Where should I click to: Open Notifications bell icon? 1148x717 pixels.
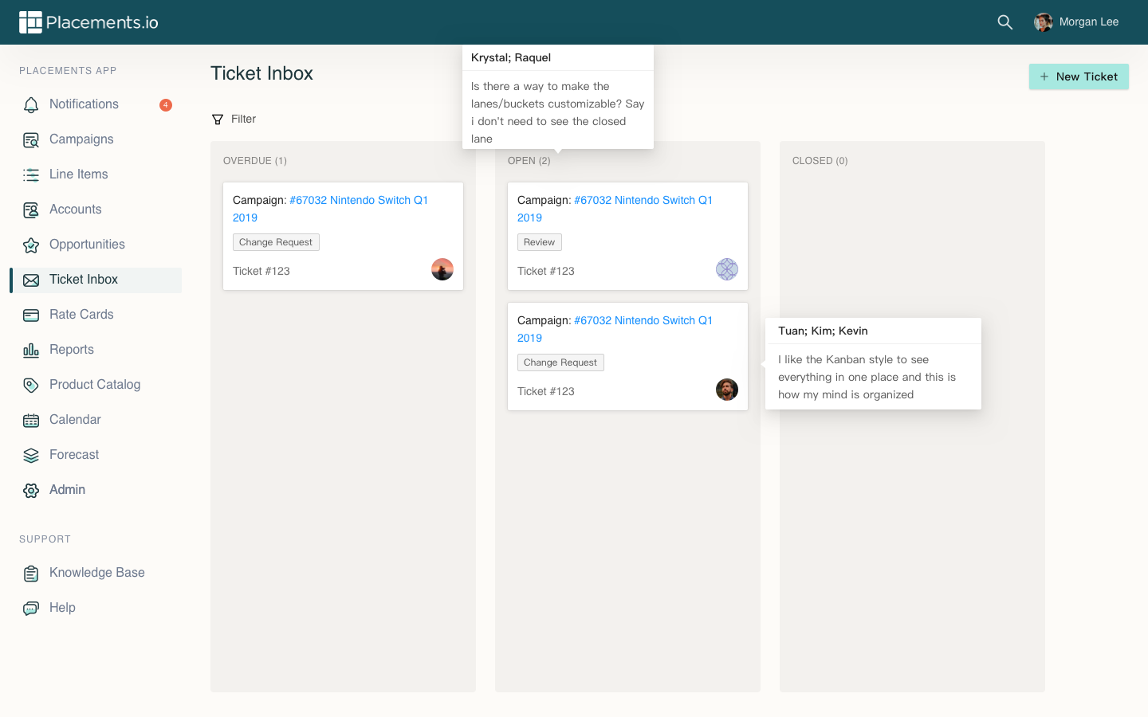(x=31, y=105)
